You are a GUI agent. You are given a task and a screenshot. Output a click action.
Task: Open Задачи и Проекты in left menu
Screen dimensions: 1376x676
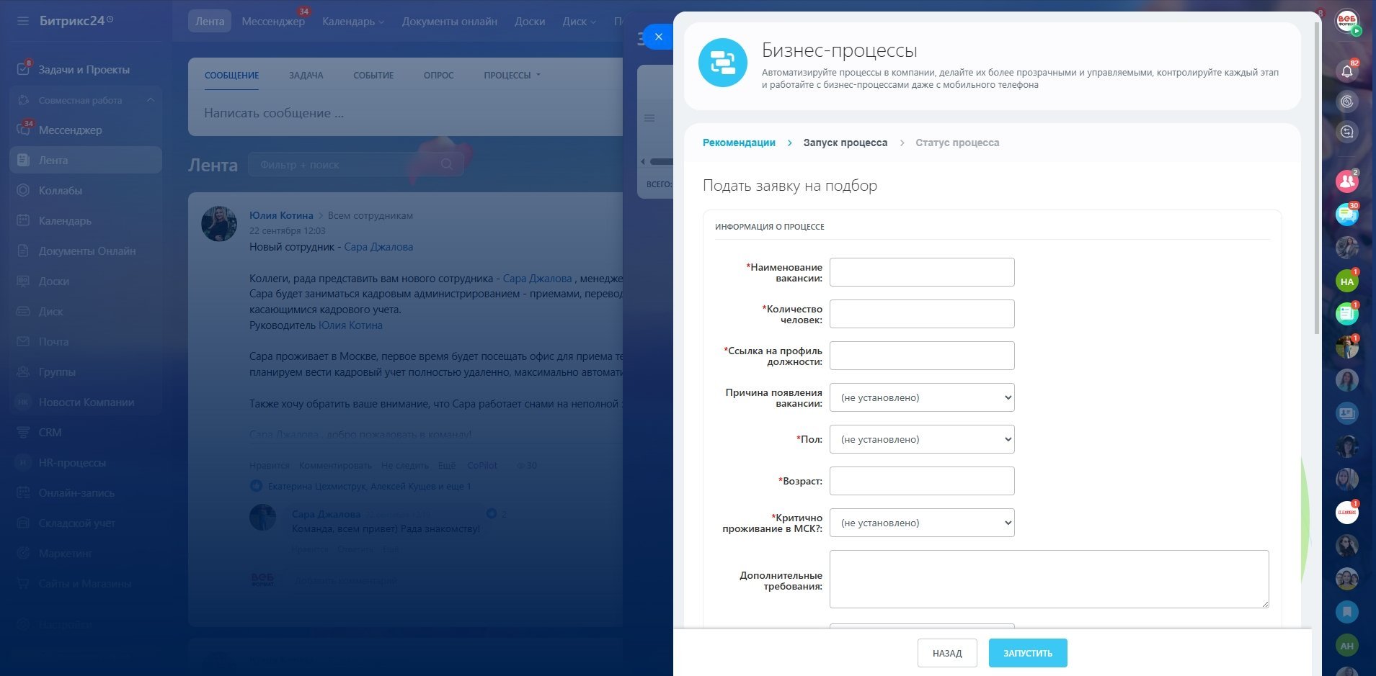(85, 70)
